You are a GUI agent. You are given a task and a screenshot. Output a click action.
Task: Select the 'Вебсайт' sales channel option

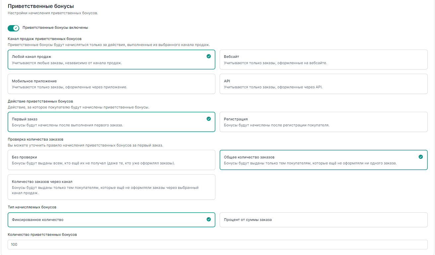(323, 60)
